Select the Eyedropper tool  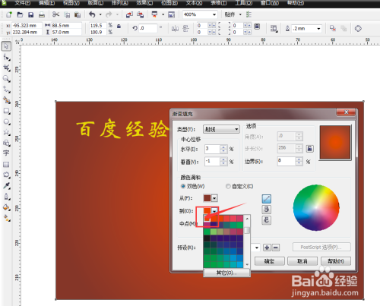(6, 185)
